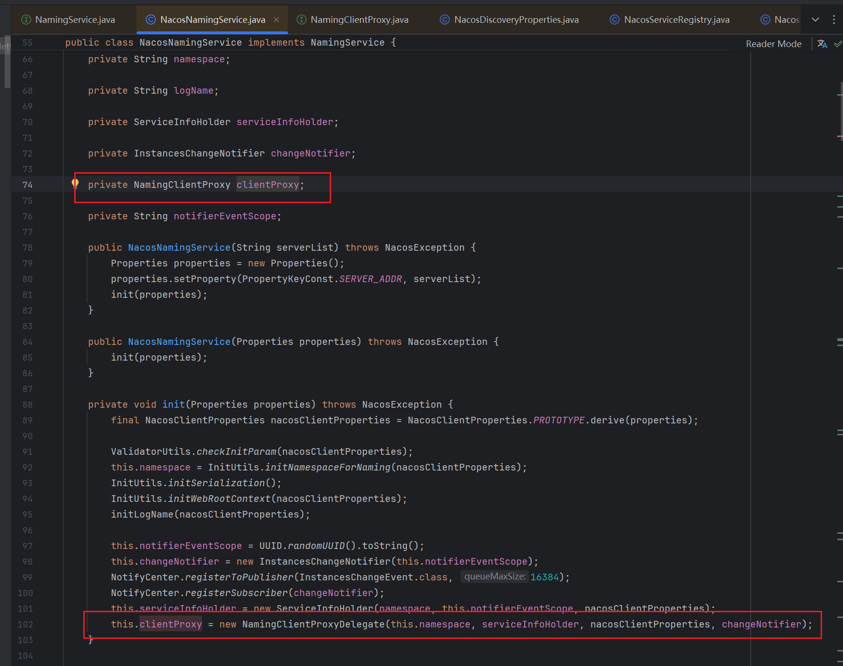
Task: Click line number 88 in the gutter
Action: click(x=28, y=404)
